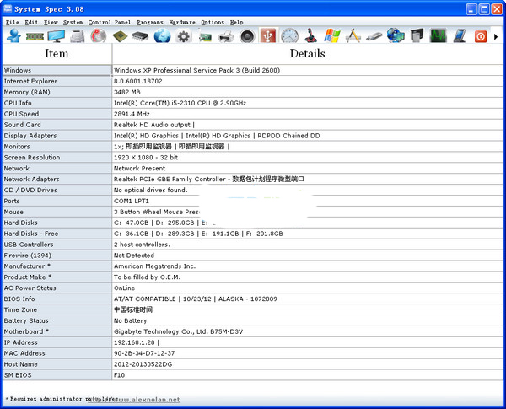Select the Network Adapters row label
The height and width of the screenshot is (409, 506).
tap(57, 179)
